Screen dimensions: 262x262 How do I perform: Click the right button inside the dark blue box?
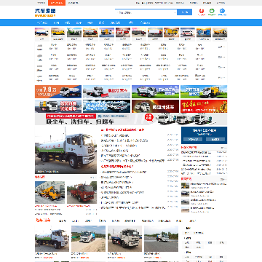click(215, 139)
